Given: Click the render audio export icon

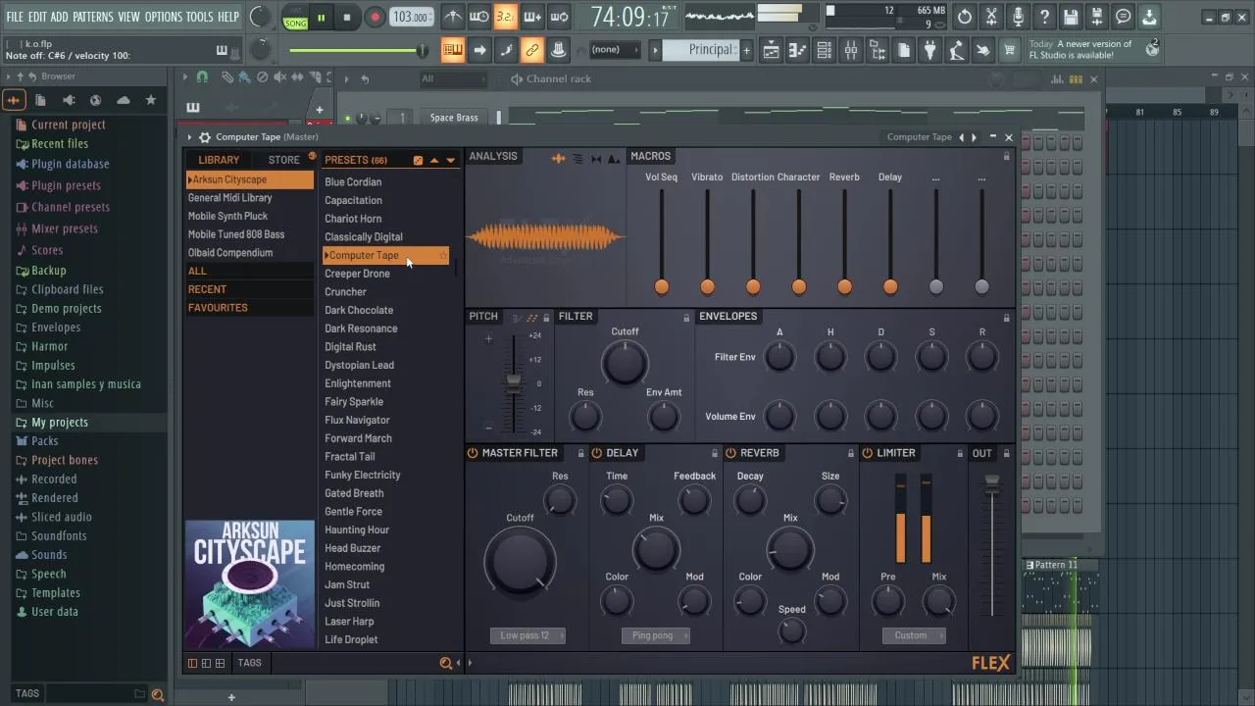Looking at the screenshot, I should click(1097, 17).
